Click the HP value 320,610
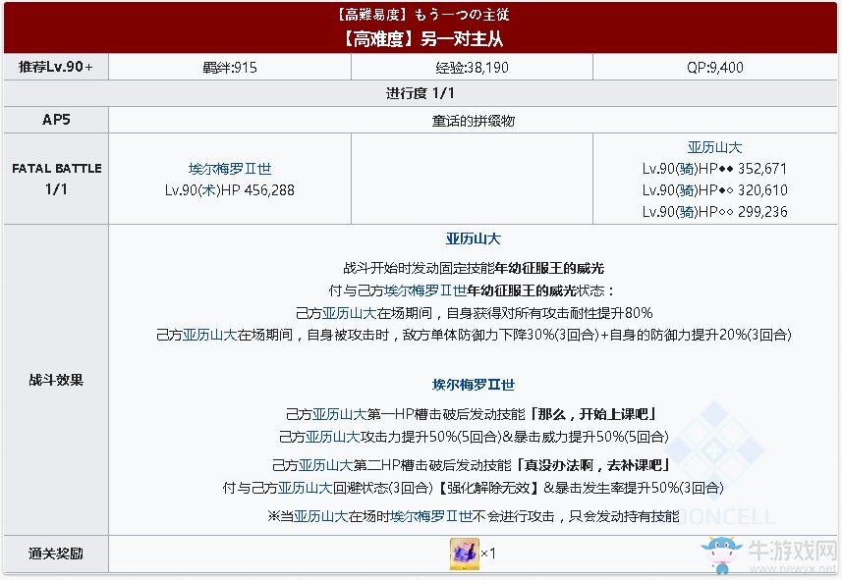Screen dimensions: 842x580 pyautogui.click(x=762, y=190)
